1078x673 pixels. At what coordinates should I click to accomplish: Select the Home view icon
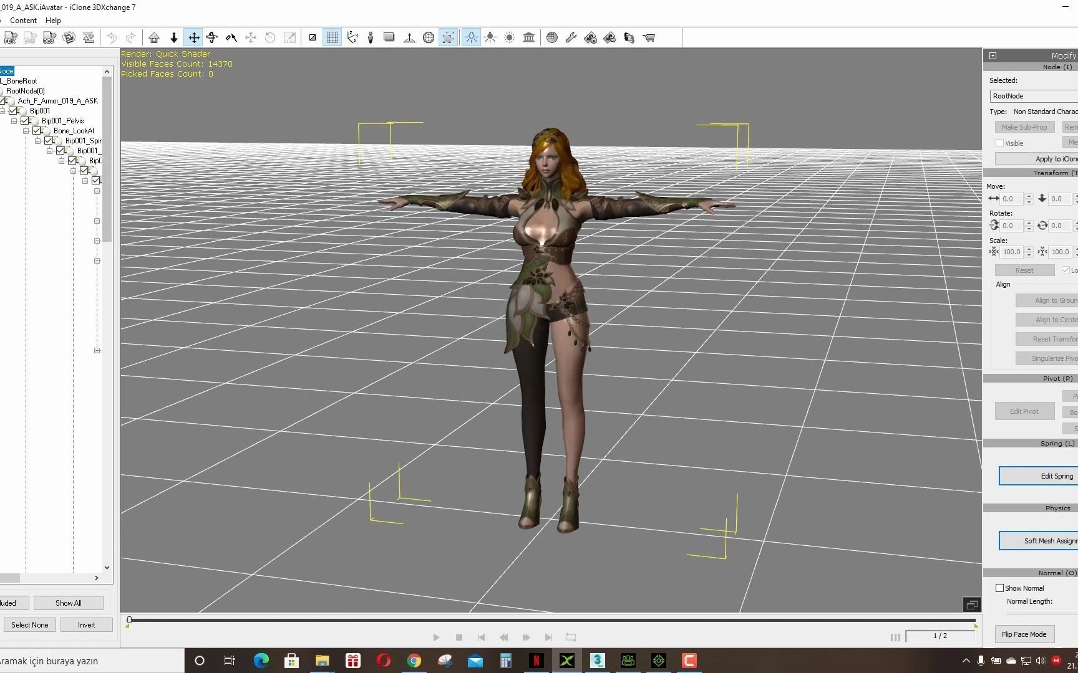(x=154, y=38)
